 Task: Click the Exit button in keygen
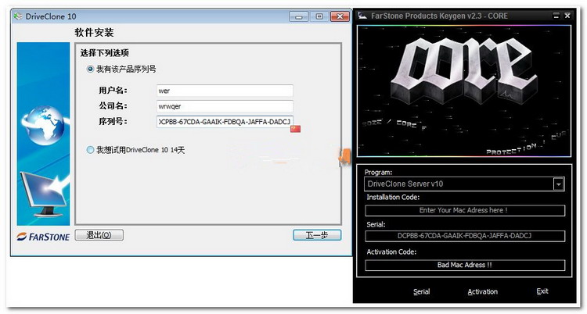pos(542,291)
